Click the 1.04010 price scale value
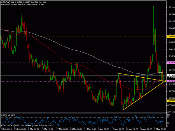Image resolution: width=175 pixels, height=131 pixels. click(171, 49)
